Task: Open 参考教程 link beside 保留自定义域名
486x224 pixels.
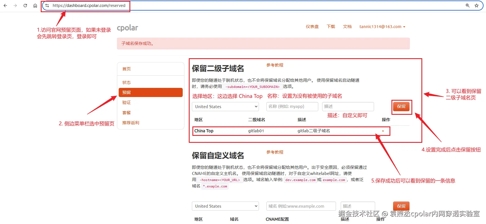Action: [275, 152]
